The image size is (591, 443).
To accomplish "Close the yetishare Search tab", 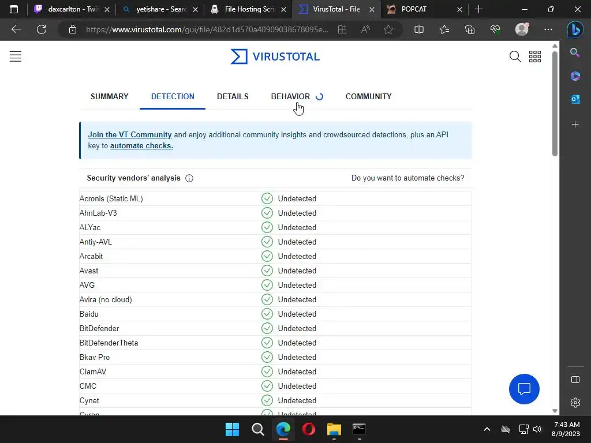I will point(195,9).
